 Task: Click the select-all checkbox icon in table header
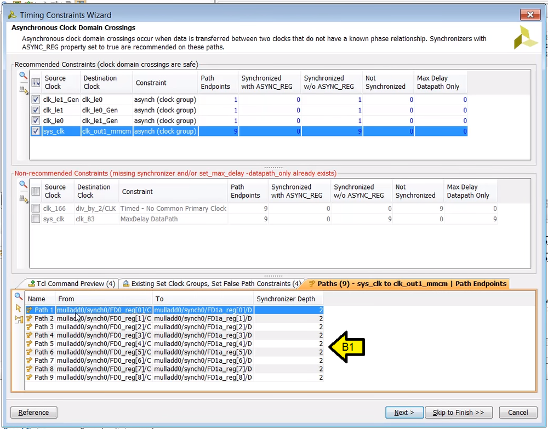[35, 82]
